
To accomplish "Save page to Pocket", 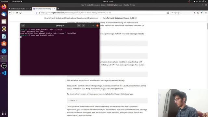I will coord(175,13).
